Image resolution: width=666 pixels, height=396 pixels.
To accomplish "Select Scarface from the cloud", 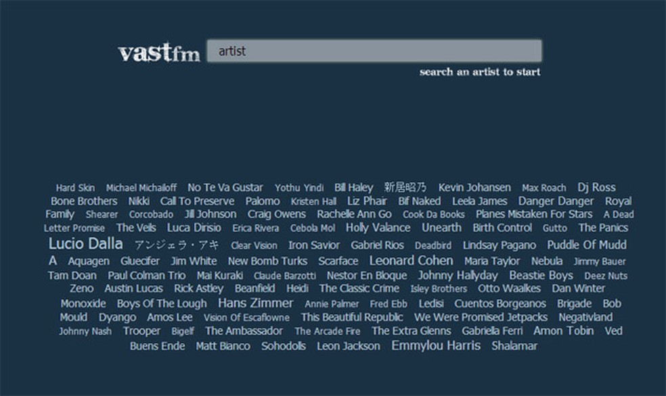I will pos(338,261).
